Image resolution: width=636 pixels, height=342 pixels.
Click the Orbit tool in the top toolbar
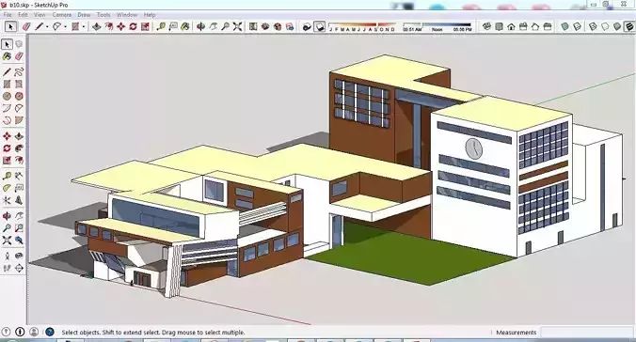(x=200, y=26)
